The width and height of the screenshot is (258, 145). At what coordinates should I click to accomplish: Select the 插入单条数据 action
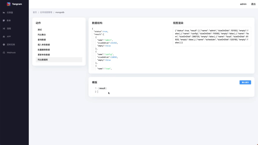[44, 45]
